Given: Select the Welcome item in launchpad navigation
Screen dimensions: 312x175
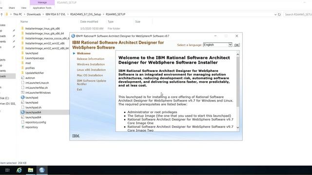Looking at the screenshot, I should 83,53.
